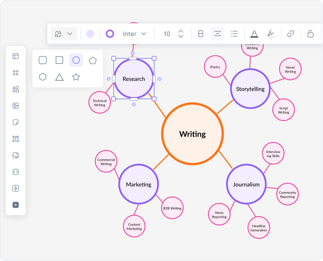Open the purple border color ring
The width and height of the screenshot is (323, 261).
[x=110, y=33]
